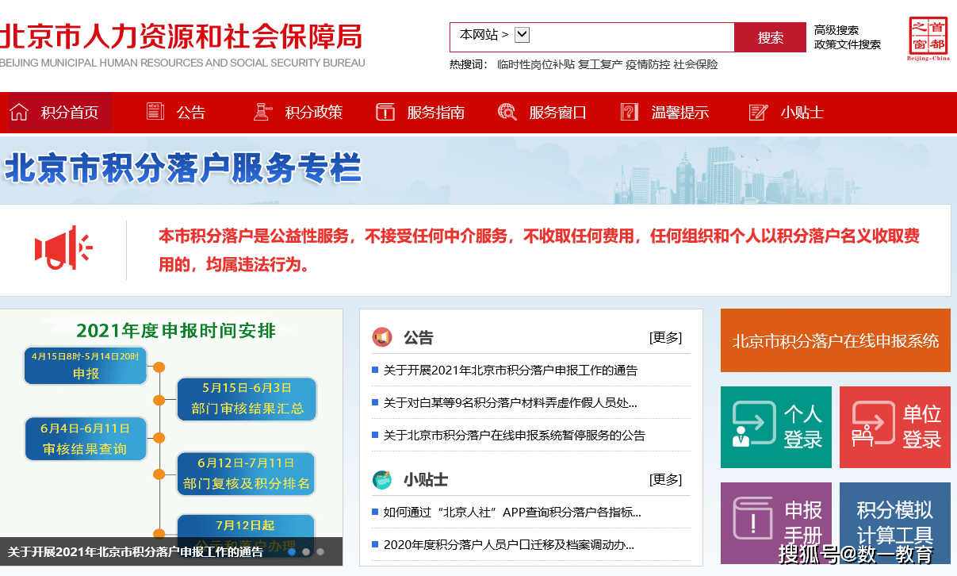This screenshot has width=957, height=576.
Task: Open the 本网站 search scope dropdown
Action: click(x=522, y=35)
